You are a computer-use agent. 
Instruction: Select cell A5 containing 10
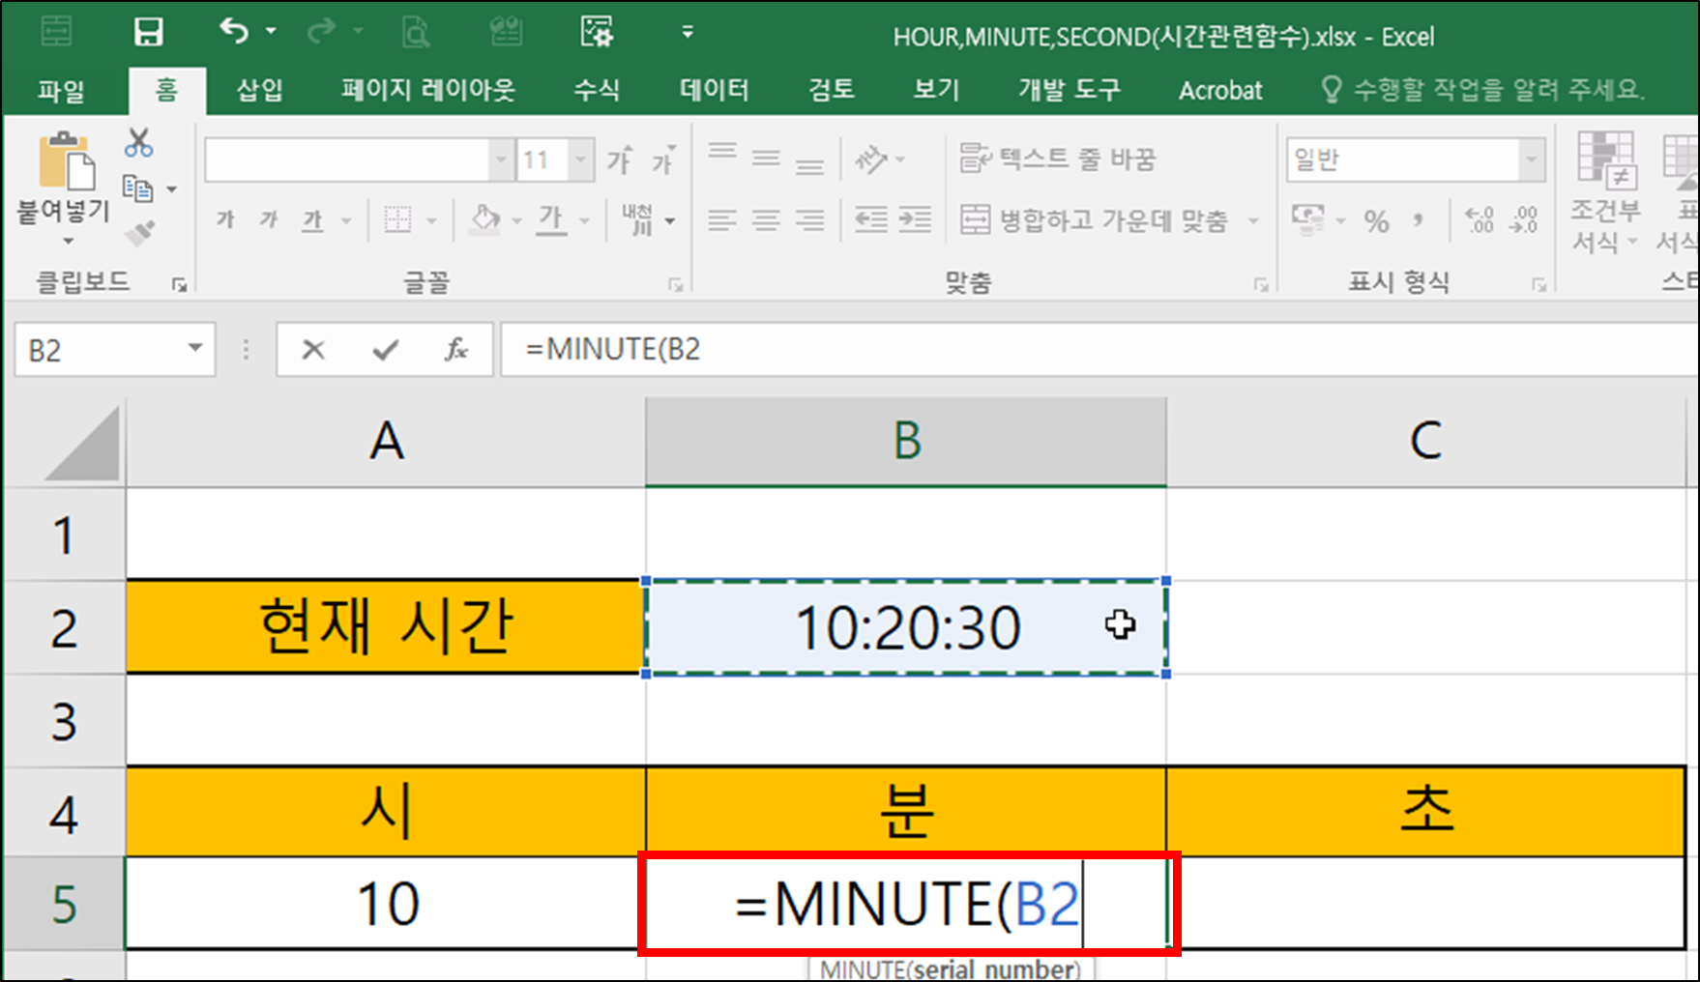click(387, 905)
